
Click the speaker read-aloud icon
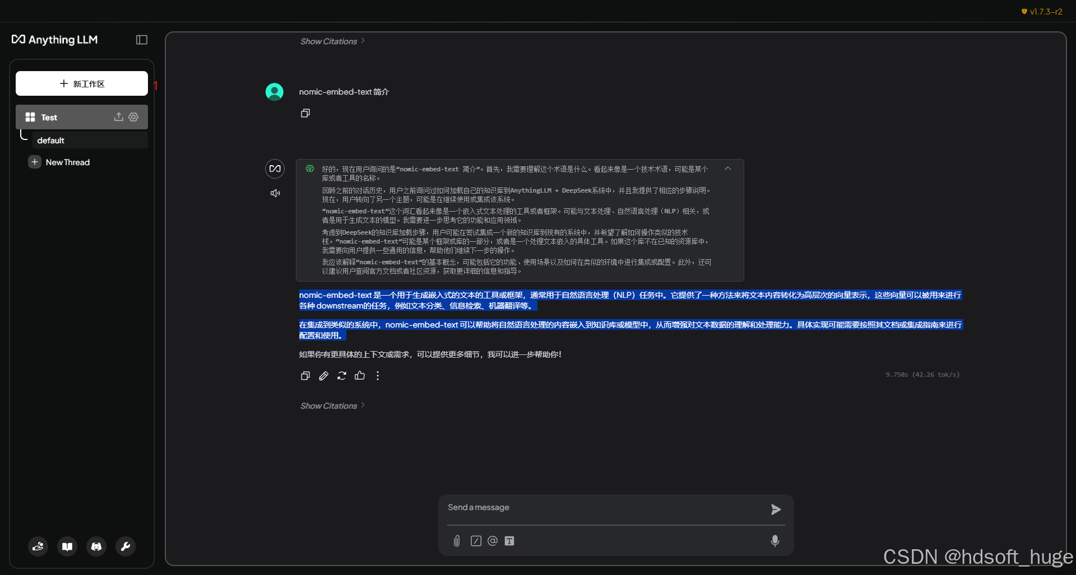275,193
